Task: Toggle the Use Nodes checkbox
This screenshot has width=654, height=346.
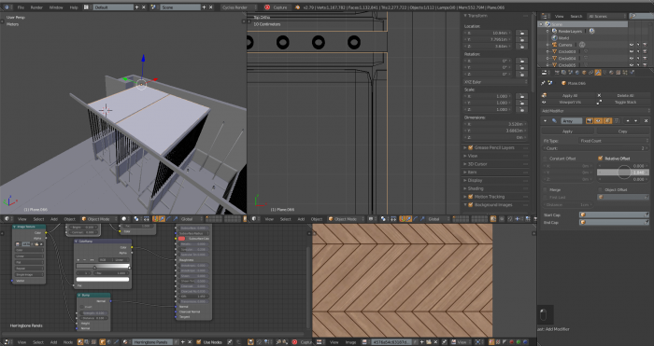Action: [x=199, y=342]
